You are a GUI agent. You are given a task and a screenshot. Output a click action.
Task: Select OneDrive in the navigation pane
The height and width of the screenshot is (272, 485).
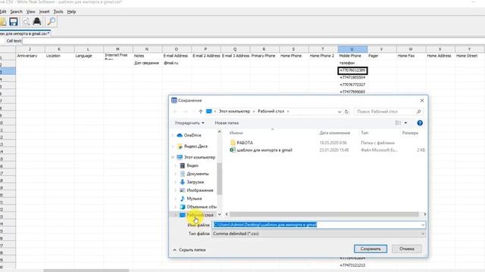point(192,135)
